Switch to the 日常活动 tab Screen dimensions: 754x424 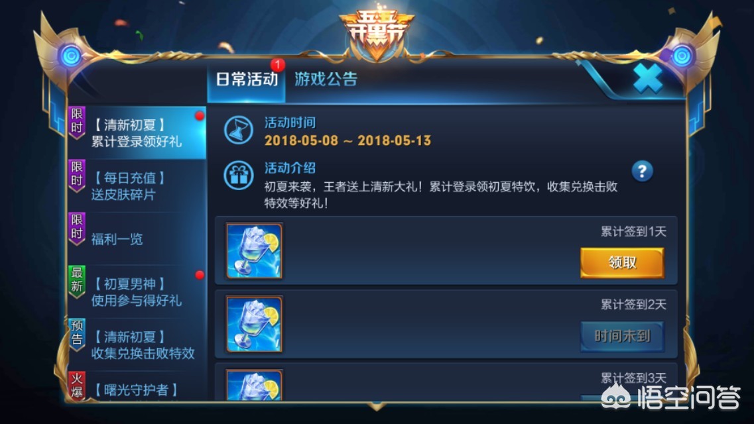[x=246, y=80]
